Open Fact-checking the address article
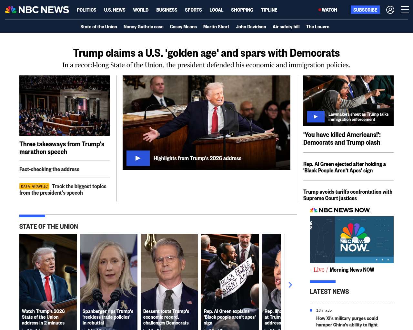This screenshot has width=413, height=330. 49,169
